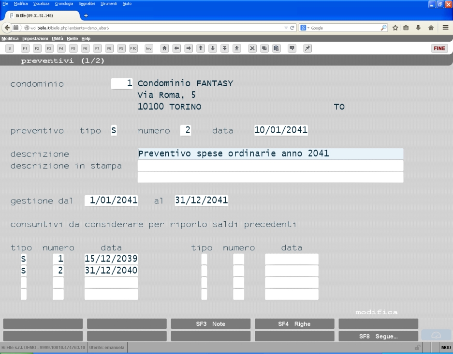Click the F10 function key button

pos(133,48)
